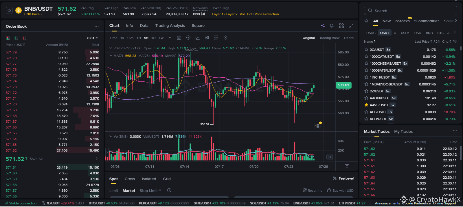Favorite the ACE/USDT pair
This screenshot has width=463, height=207.
(366, 112)
